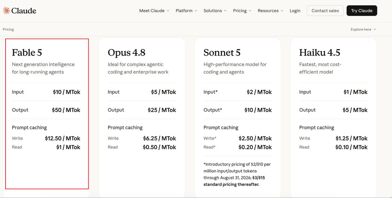Click the $10 / MTok Sonnet output price

click(258, 110)
